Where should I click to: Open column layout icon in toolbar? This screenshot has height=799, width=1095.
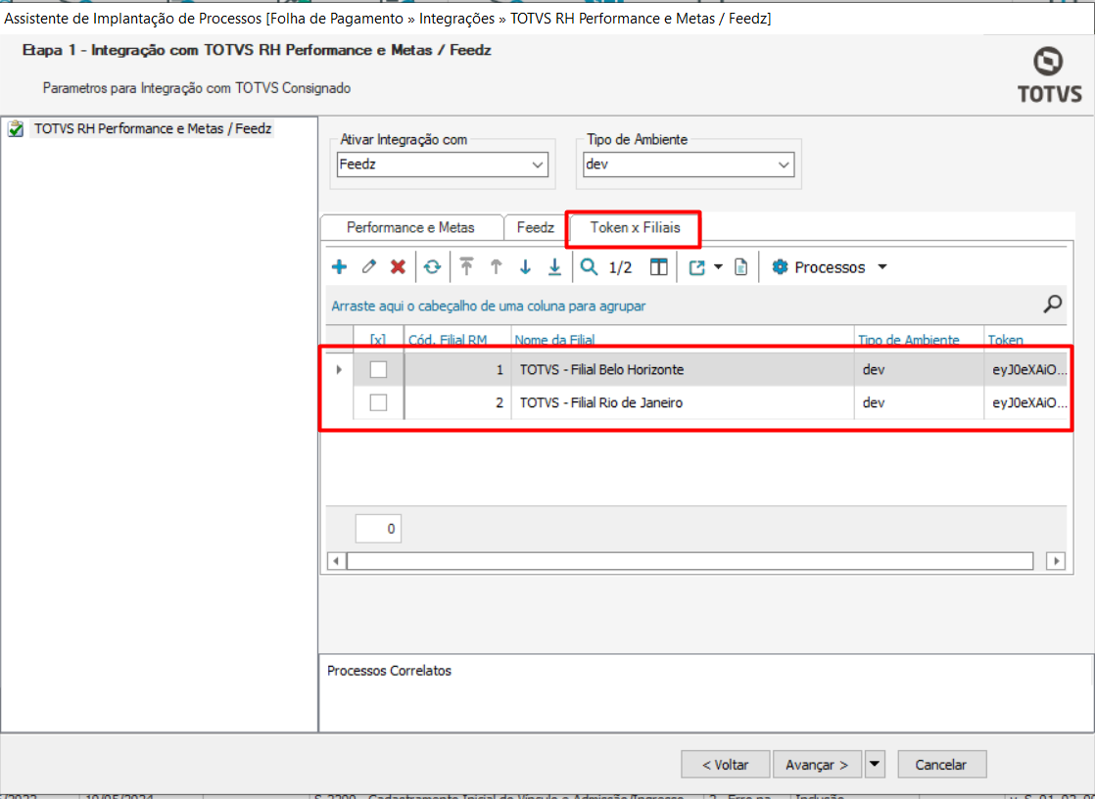[658, 266]
